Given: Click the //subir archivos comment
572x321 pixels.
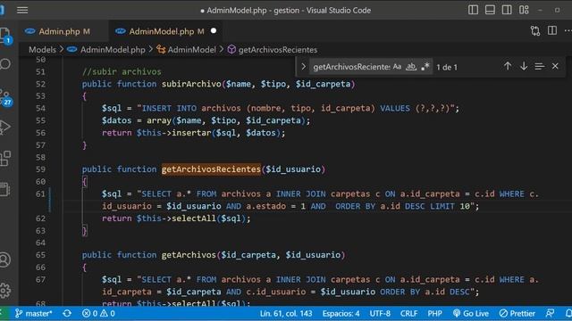Looking at the screenshot, I should (x=122, y=71).
